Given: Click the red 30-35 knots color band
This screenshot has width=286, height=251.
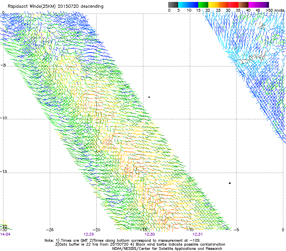Looking at the screenshot, I should [233, 5].
